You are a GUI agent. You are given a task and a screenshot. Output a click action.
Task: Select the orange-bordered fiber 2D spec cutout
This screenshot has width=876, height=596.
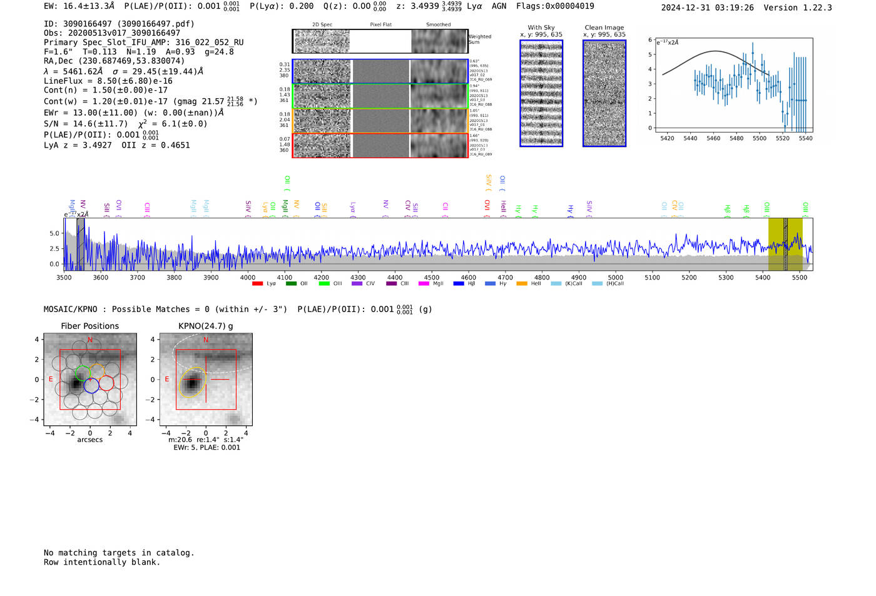pyautogui.click(x=322, y=121)
